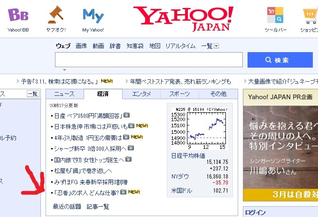The width and height of the screenshot is (318, 217).
Task: Open headline 国内銀で初 女性トップ誕生へ
Action: pyautogui.click(x=89, y=160)
